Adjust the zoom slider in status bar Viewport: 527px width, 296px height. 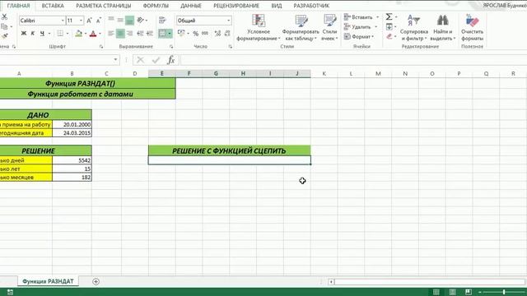(x=504, y=292)
